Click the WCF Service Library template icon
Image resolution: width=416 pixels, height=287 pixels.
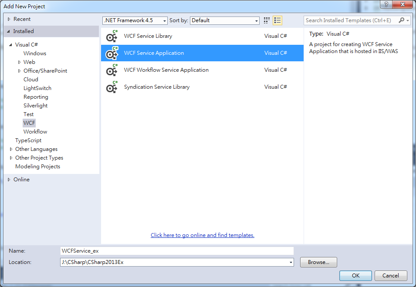coord(112,36)
